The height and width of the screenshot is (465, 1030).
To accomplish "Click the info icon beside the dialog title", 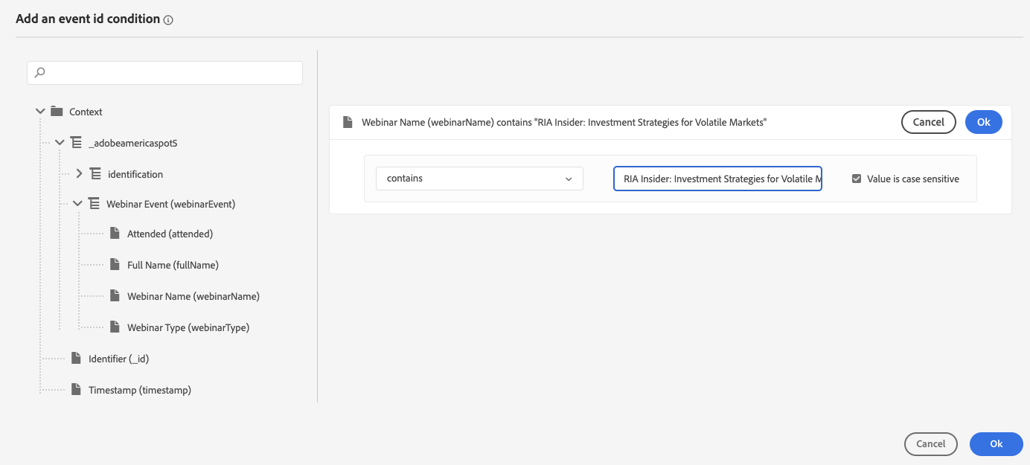I will (168, 20).
